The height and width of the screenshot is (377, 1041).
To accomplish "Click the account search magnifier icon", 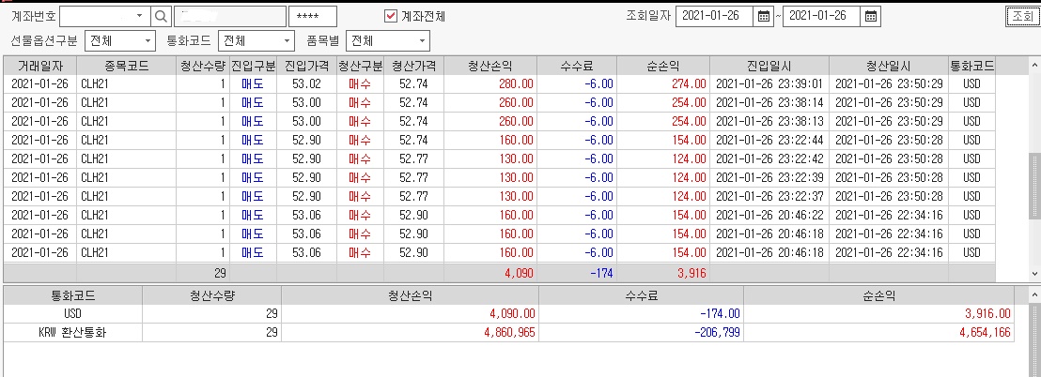I will 162,16.
